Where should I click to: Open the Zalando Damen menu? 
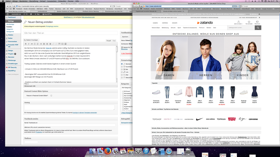coord(155,23)
